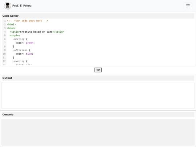Place cursor on the <head> tag line

point(11,28)
